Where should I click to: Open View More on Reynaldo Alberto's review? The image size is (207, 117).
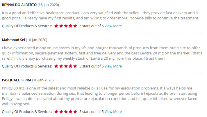(x=113, y=26)
